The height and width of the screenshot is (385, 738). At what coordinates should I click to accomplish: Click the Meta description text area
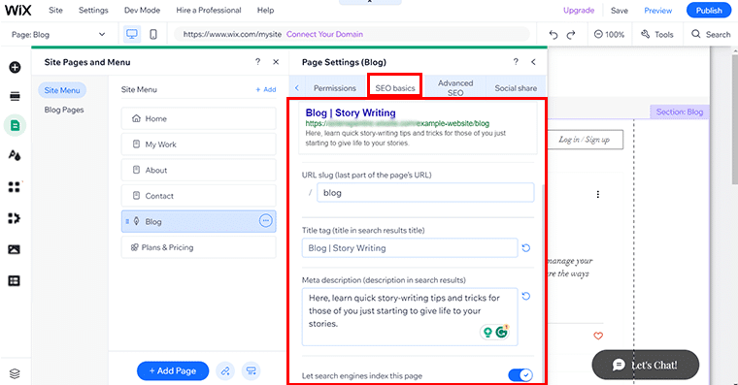(410, 317)
